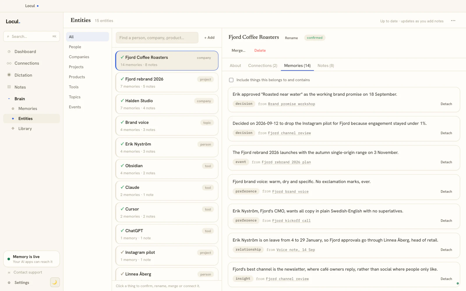Click the Settings gear icon
This screenshot has width=466, height=291.
(9, 283)
